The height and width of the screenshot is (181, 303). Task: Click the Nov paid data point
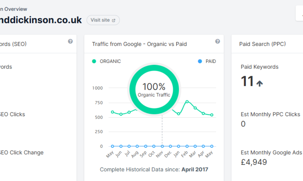tap(162, 146)
